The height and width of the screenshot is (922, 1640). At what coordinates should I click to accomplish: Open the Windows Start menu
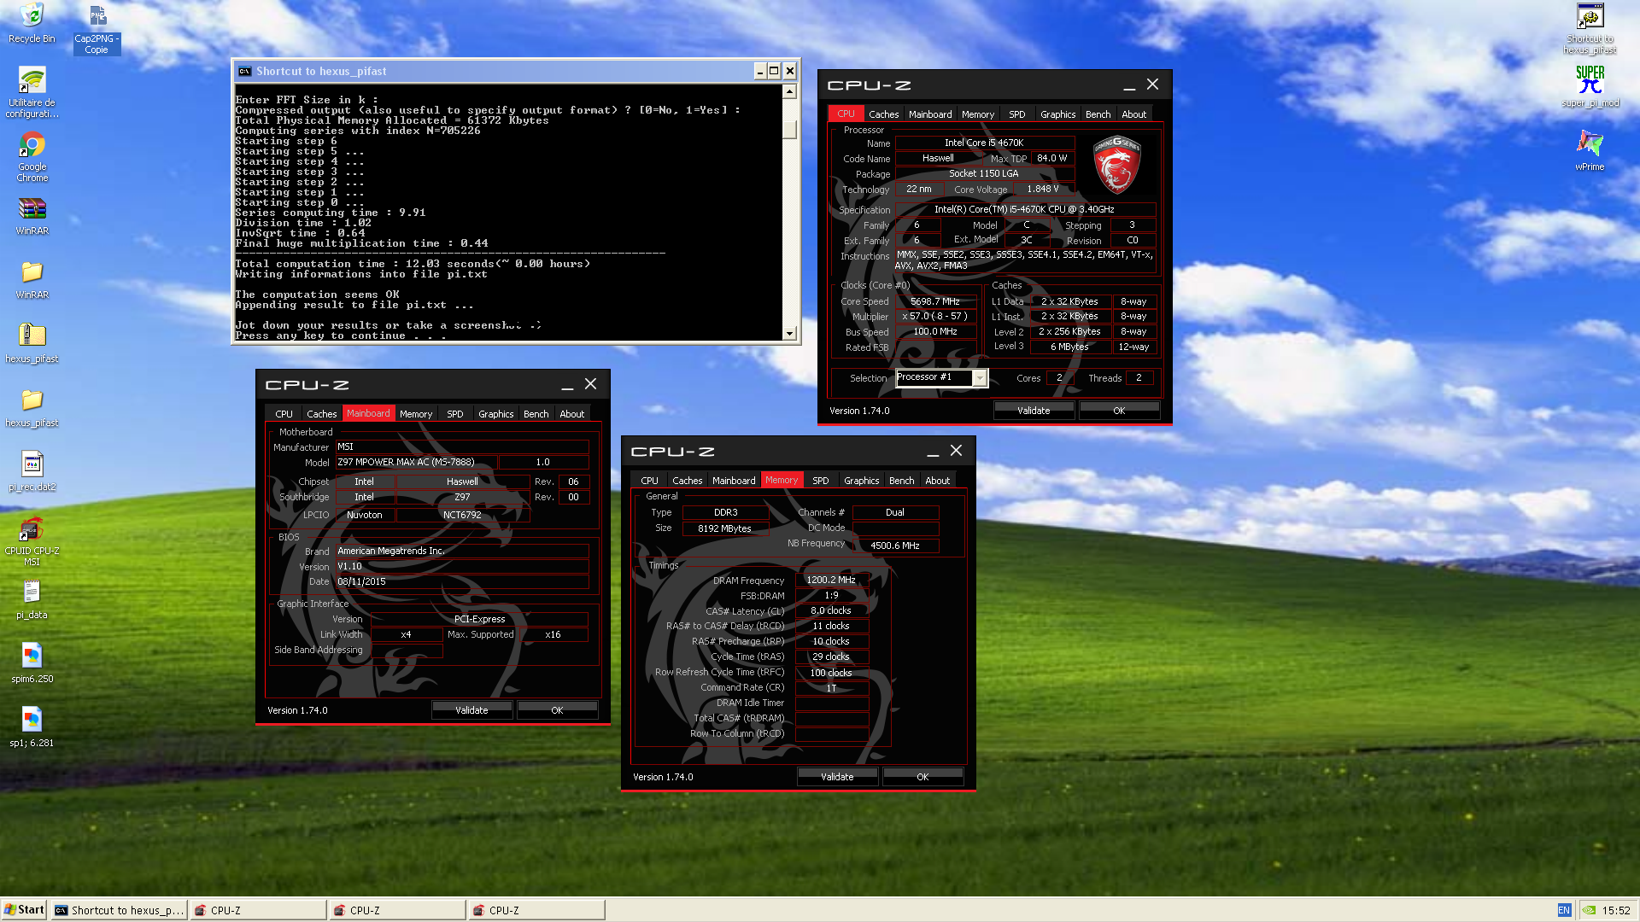tap(24, 910)
